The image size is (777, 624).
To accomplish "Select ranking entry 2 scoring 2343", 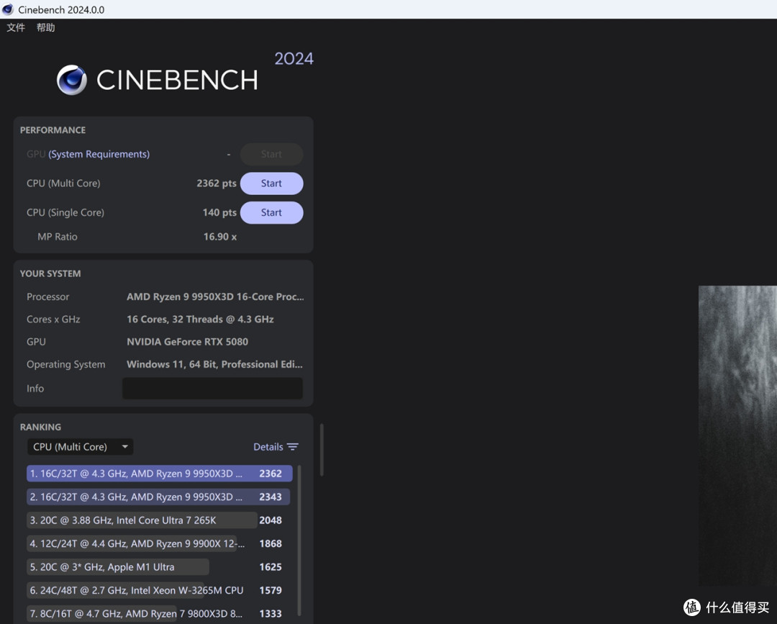I will pos(158,497).
